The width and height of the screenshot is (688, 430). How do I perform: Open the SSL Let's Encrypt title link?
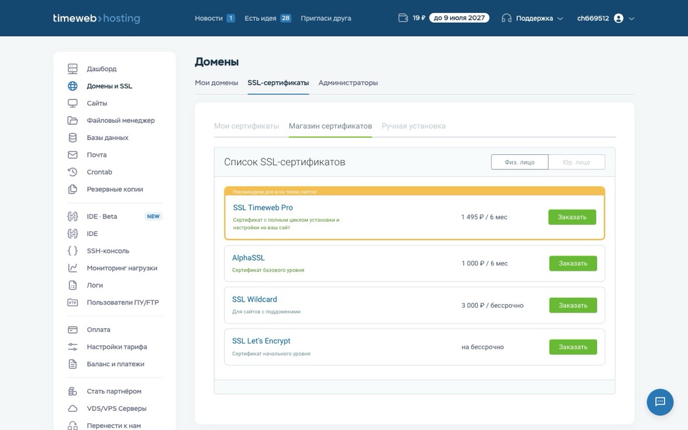click(261, 341)
